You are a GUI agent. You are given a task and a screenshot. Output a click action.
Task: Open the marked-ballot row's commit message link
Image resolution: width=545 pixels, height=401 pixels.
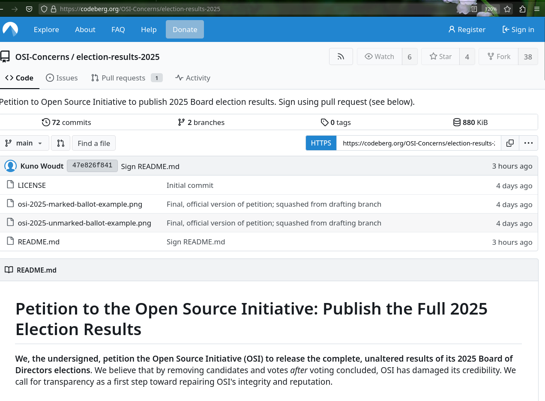point(274,204)
